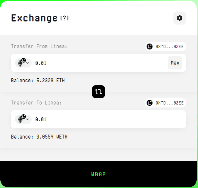
Task: Focus the From amount field showing 0.01
Action: 98,63
